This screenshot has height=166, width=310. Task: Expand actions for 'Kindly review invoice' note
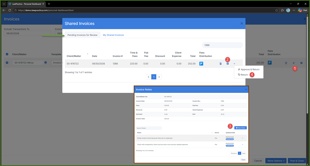coord(242,138)
